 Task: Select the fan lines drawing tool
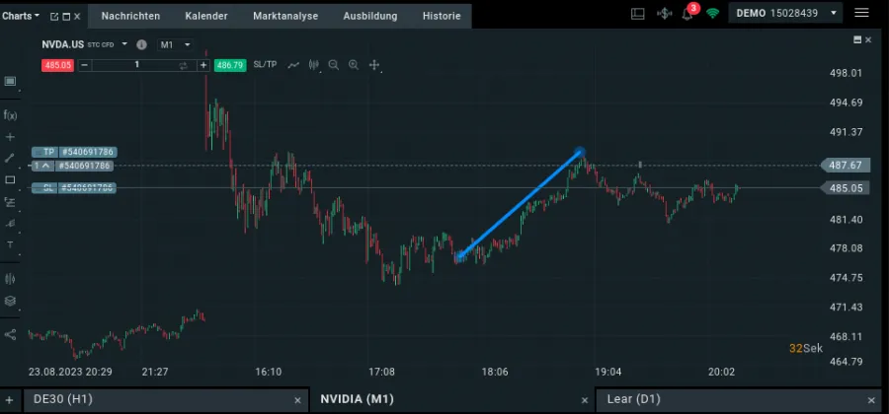(x=10, y=224)
